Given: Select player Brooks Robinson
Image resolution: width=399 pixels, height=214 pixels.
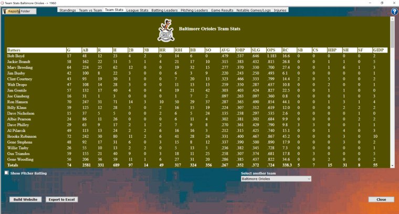Looking at the screenshot, I should pos(22,137).
